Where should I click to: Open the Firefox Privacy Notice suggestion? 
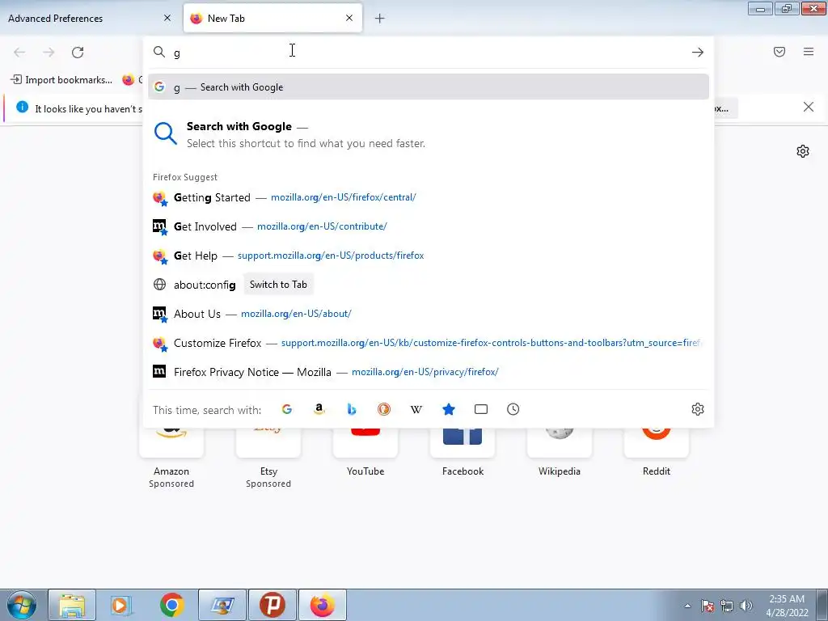(429, 372)
